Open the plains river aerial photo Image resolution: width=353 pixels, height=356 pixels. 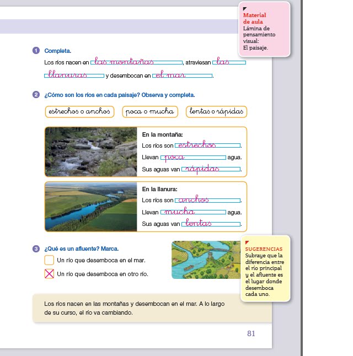click(91, 207)
